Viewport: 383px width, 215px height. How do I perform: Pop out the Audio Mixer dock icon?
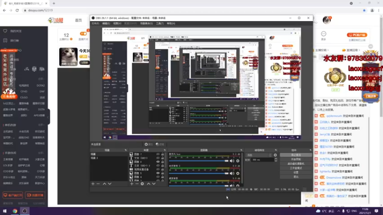click(x=241, y=150)
